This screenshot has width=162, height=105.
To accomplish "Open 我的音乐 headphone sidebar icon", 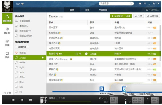I will tap(7, 19).
